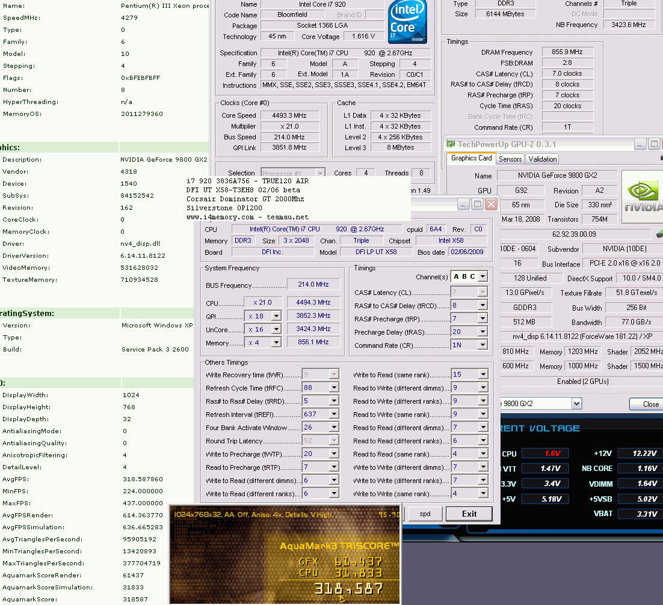Click the Enabled (2 GPUs) SLI status
The width and height of the screenshot is (663, 605).
coord(582,382)
